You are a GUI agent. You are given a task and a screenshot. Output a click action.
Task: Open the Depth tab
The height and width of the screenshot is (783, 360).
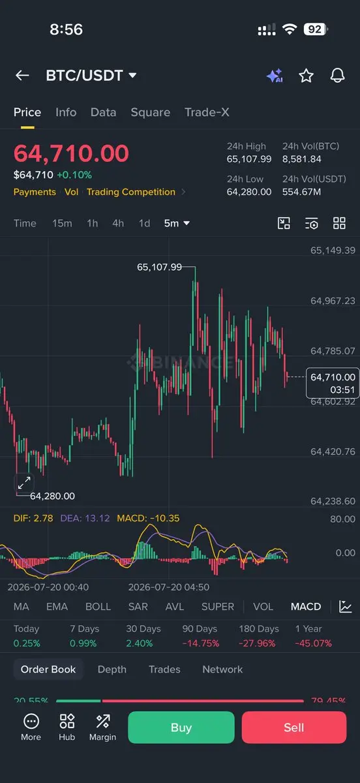(x=112, y=669)
